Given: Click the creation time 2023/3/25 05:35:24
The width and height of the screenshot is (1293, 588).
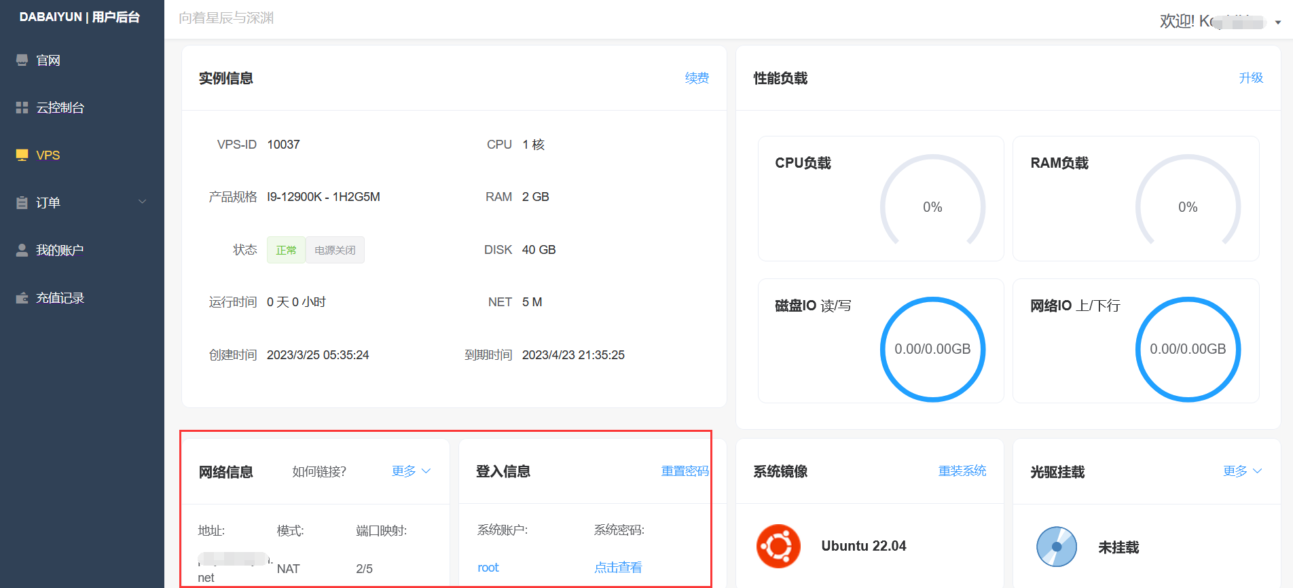Looking at the screenshot, I should (318, 355).
